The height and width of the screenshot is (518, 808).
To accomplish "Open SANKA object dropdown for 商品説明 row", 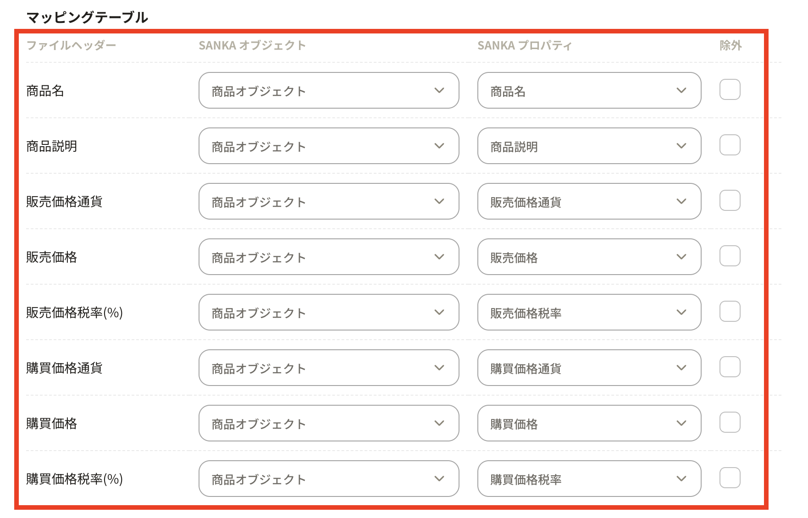I will [x=328, y=146].
